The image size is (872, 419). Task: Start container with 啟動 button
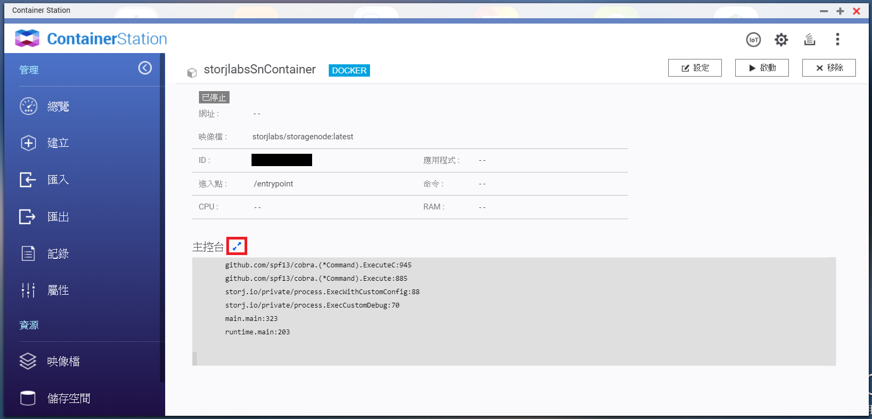762,68
